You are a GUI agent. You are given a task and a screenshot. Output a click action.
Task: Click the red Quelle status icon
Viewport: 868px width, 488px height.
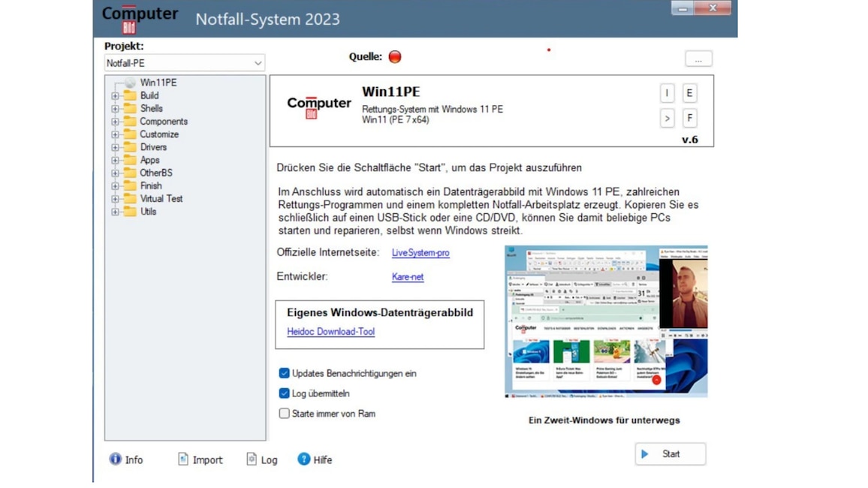tap(394, 56)
